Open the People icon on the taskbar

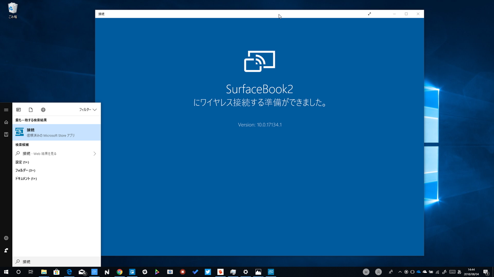(391, 272)
